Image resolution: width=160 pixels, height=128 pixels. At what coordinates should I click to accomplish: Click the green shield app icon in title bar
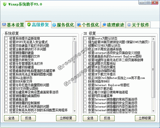click(5, 4)
